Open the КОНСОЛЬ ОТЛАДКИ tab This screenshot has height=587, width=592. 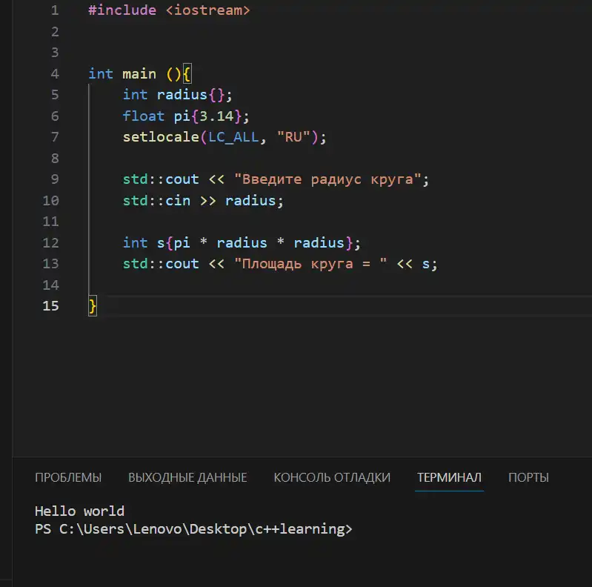click(x=332, y=477)
